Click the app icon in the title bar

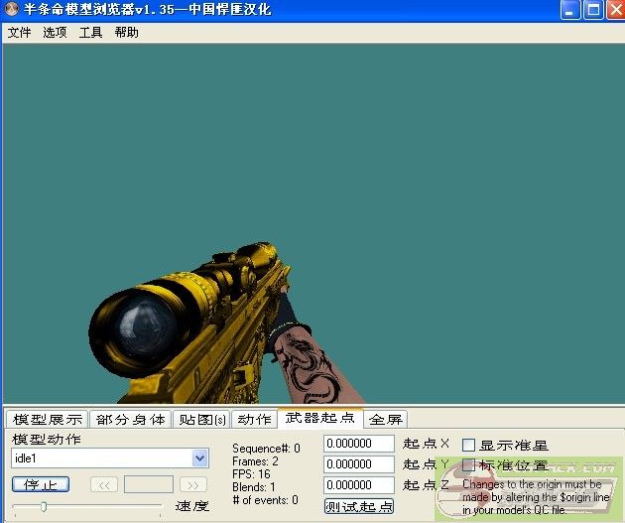point(11,9)
